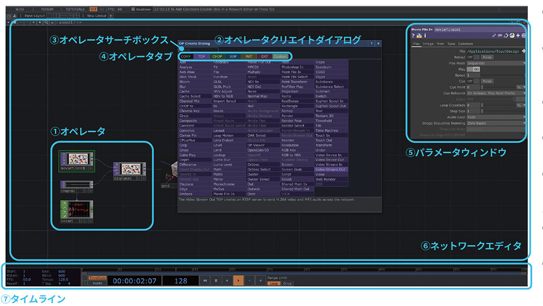Screen dimensions: 543x306
Task: Expand the Audio Loop dropdown
Action: point(496,117)
